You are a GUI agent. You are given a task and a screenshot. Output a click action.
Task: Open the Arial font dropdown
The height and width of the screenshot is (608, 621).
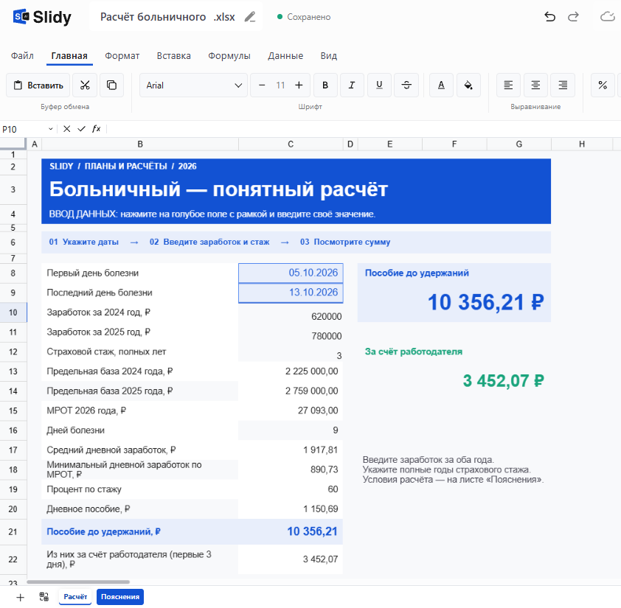click(x=193, y=85)
